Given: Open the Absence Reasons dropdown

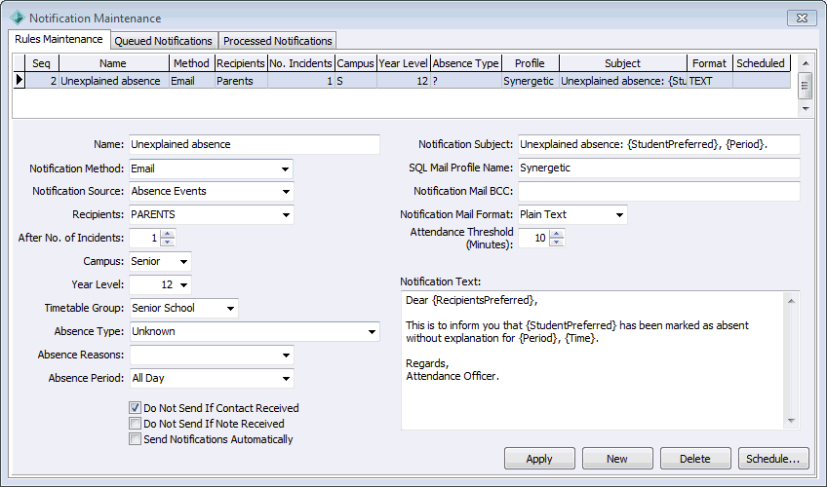Looking at the screenshot, I should coord(286,356).
